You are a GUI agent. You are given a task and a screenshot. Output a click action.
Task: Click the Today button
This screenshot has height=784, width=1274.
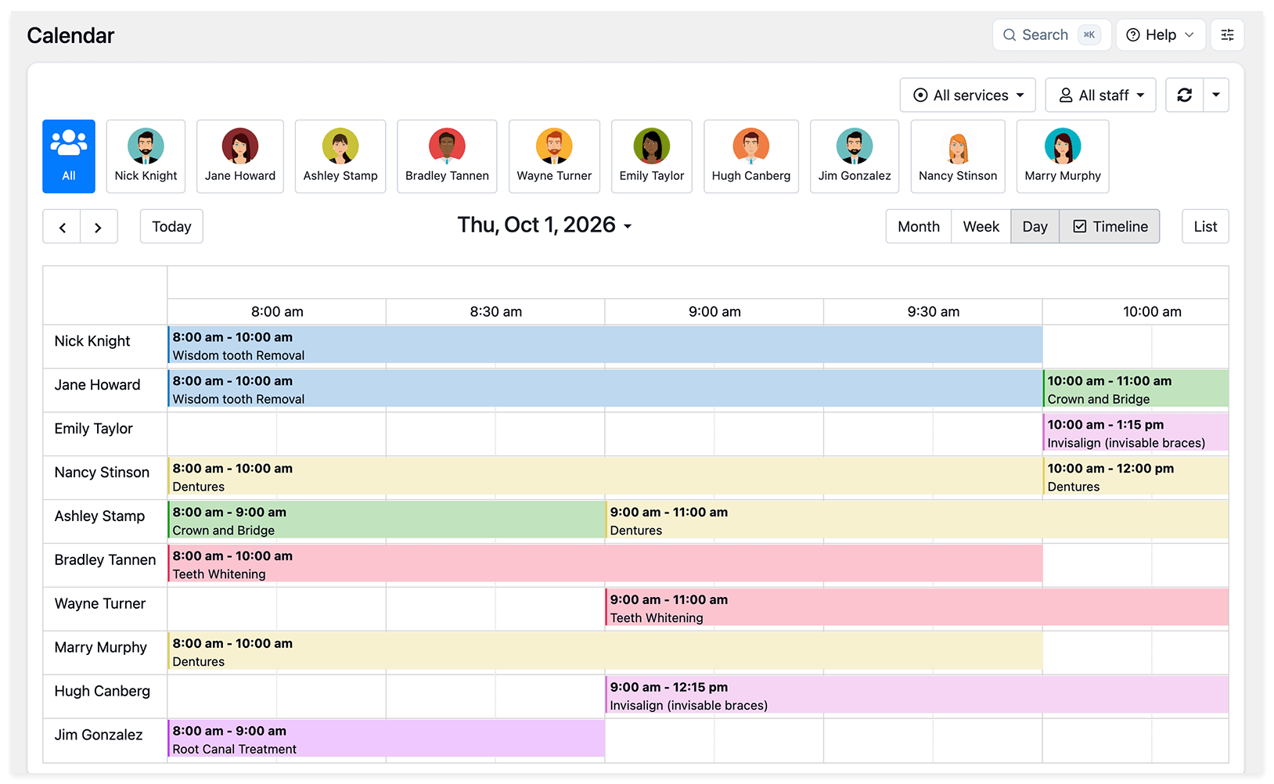(171, 226)
